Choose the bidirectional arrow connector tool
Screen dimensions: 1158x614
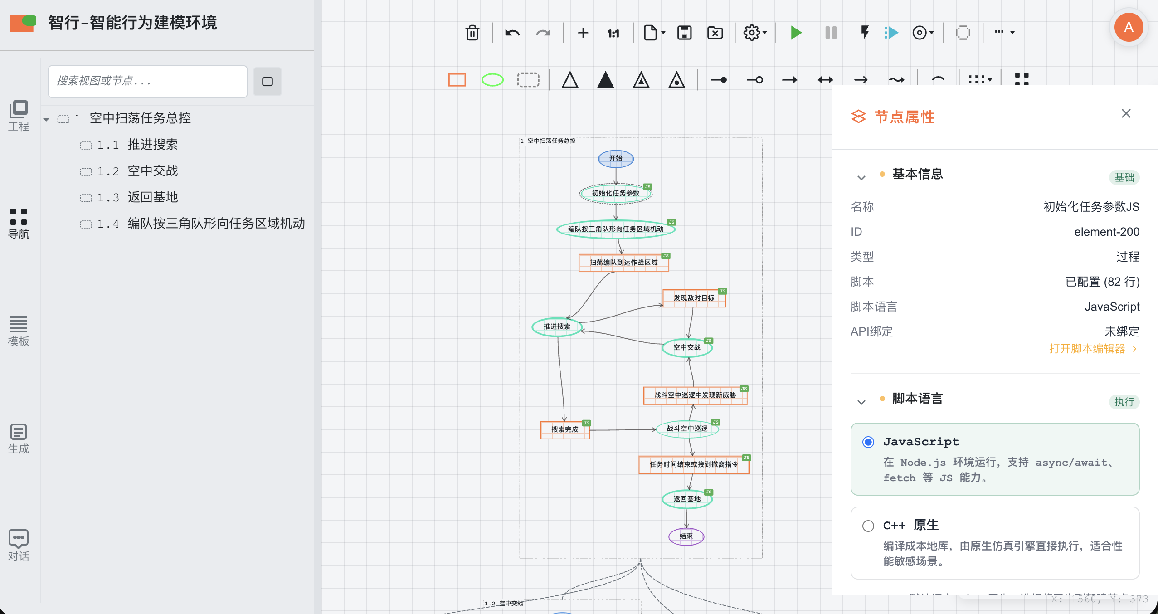[x=825, y=80]
